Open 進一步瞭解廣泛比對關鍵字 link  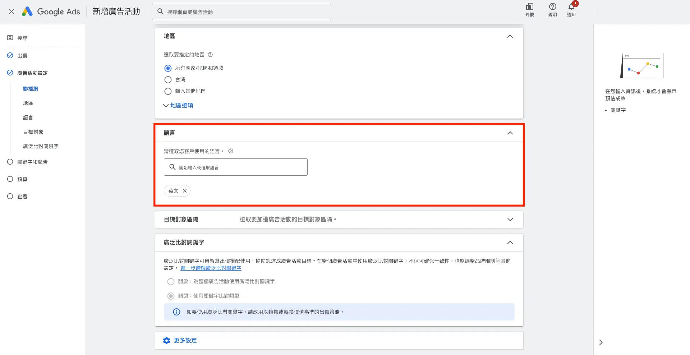[211, 268]
